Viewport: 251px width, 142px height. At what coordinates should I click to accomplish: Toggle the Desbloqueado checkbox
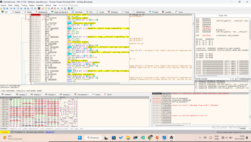tap(238, 79)
